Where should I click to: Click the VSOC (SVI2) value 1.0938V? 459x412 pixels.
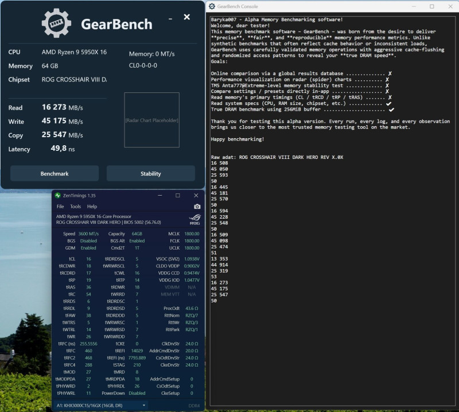(192, 259)
